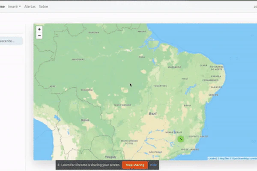The height and width of the screenshot is (171, 257).
Task: Stop sharing the screen via Loom
Action: 135,165
